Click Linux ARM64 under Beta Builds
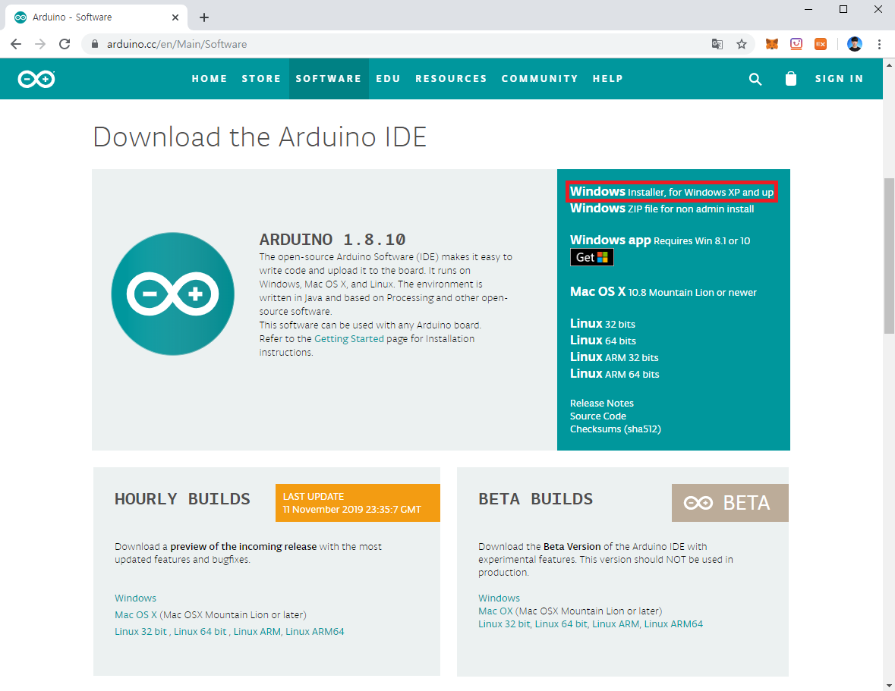This screenshot has height=691, width=895. [673, 624]
